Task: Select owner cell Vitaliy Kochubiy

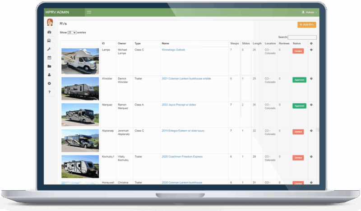Action: (123, 158)
